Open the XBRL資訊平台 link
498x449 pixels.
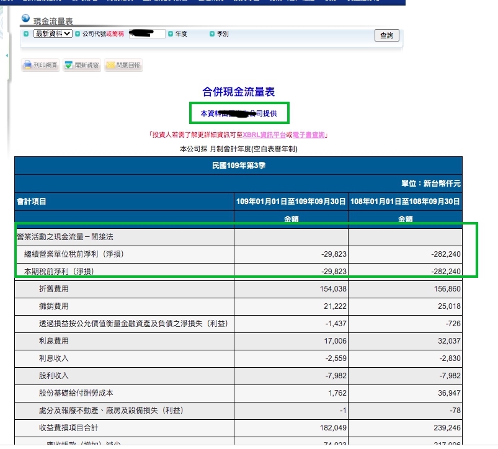(264, 135)
